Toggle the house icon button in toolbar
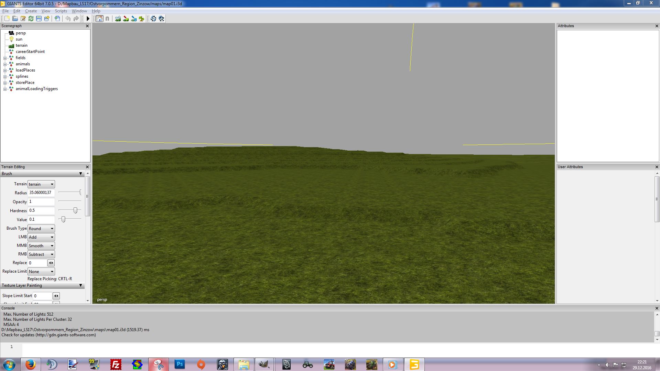Screen dimensions: 660x371 [99, 19]
